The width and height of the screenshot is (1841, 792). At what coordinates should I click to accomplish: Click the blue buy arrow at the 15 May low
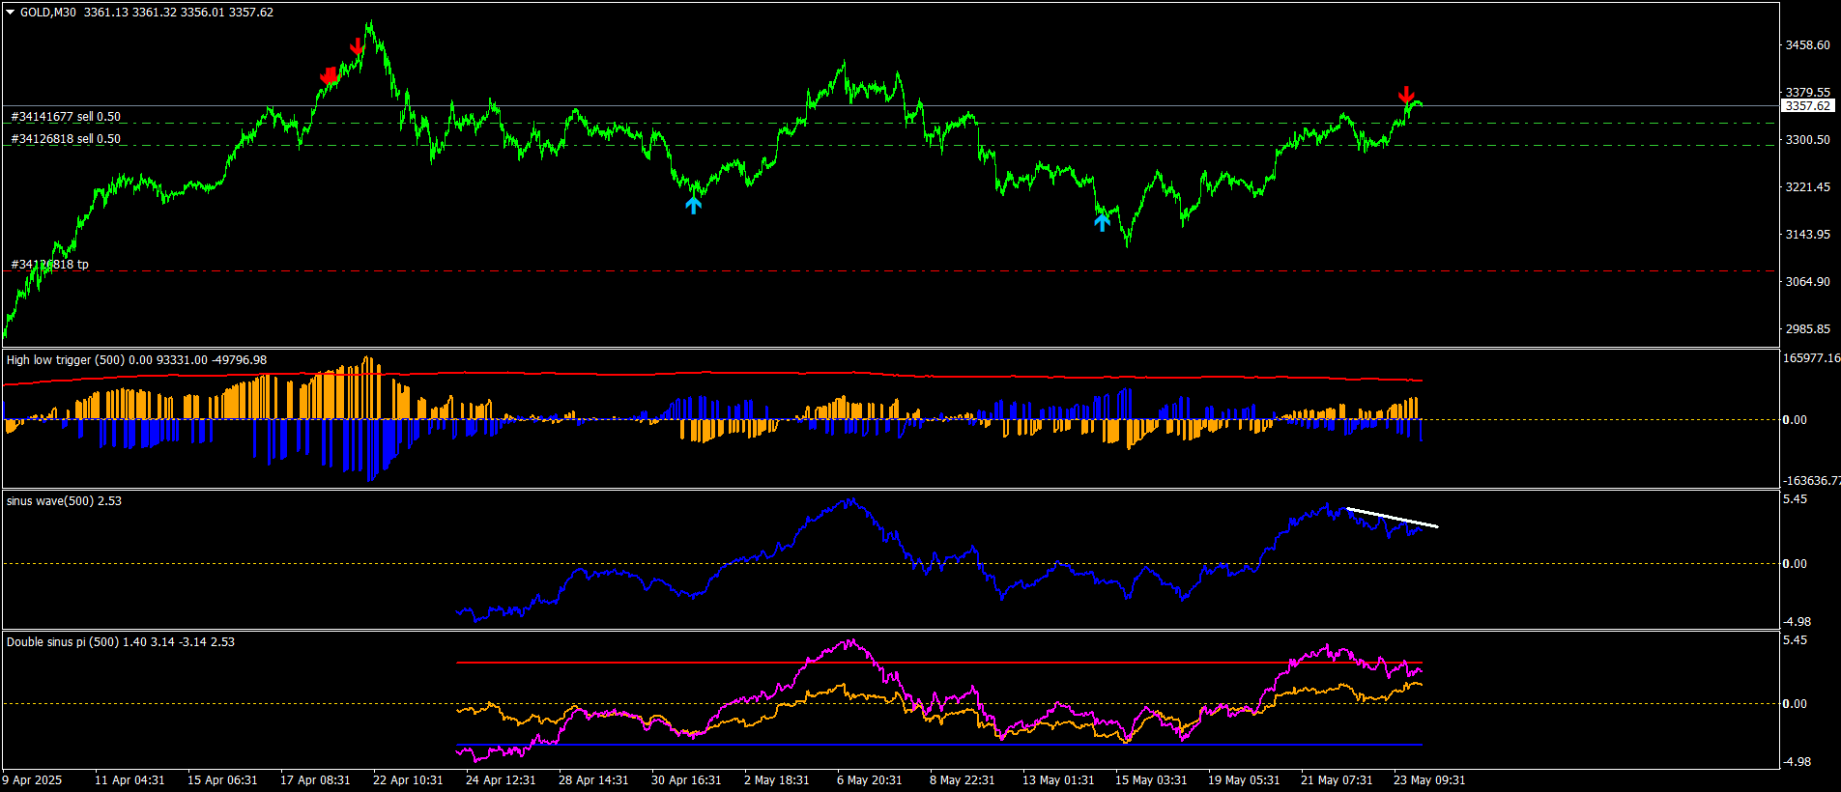pyautogui.click(x=1102, y=222)
